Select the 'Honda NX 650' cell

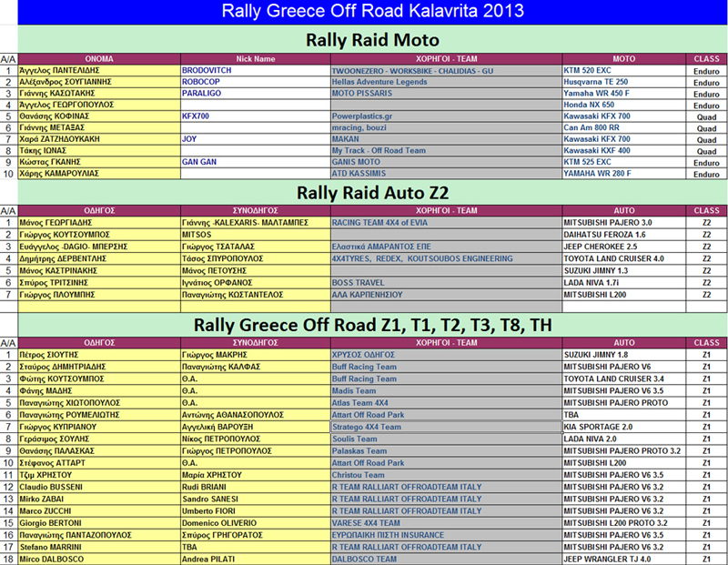coord(624,105)
